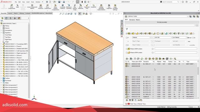Click the CSV export icon

(139, 100)
